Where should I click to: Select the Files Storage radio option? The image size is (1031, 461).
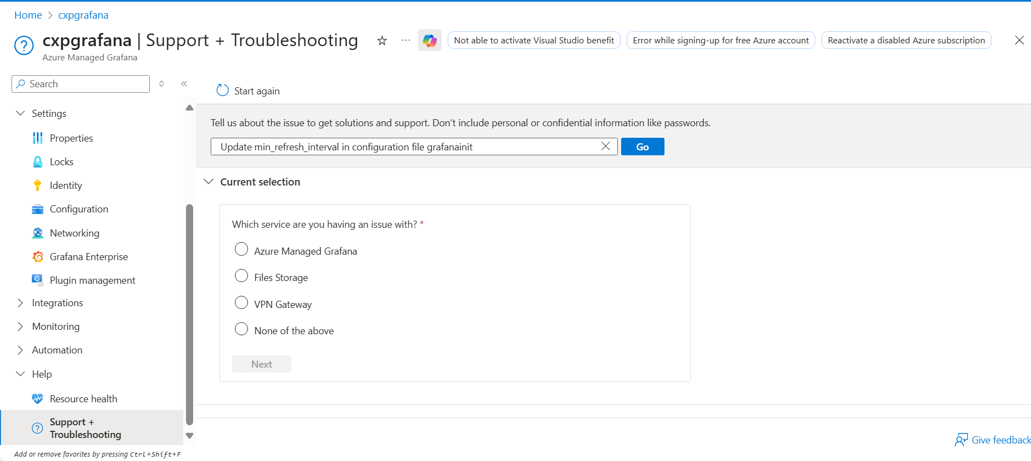[241, 276]
